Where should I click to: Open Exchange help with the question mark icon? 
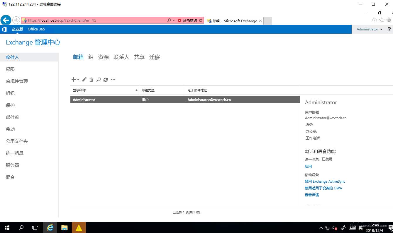[389, 29]
